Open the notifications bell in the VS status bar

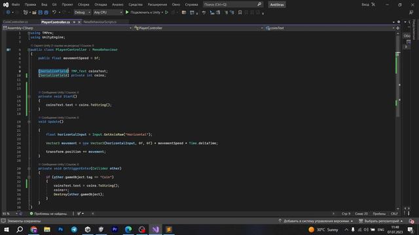point(411,221)
